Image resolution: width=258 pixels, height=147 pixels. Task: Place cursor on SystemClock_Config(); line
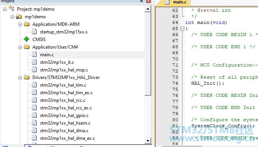(223, 126)
